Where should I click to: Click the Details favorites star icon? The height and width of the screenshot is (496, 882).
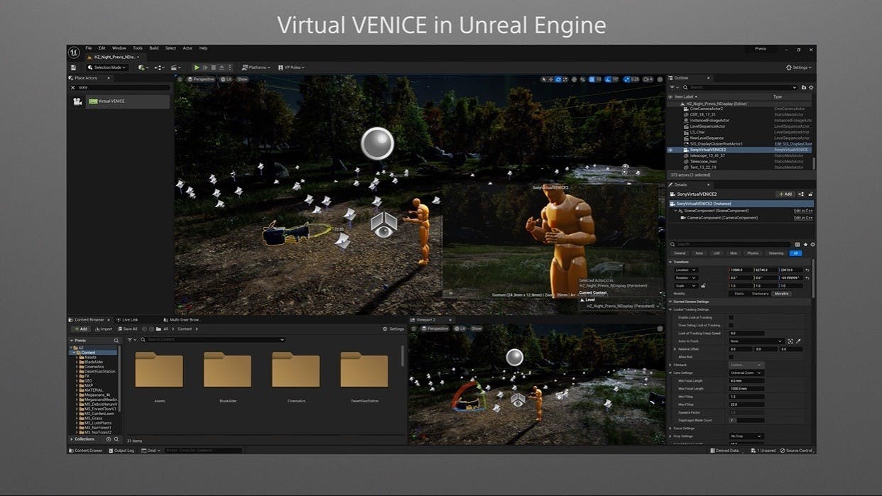(805, 244)
